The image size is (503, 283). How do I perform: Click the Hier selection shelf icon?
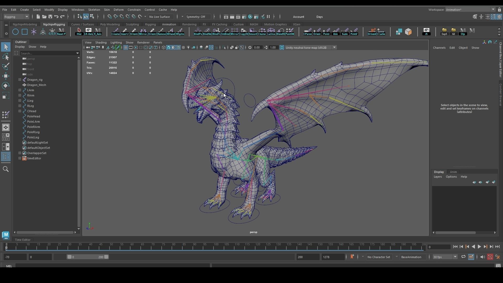(x=79, y=32)
